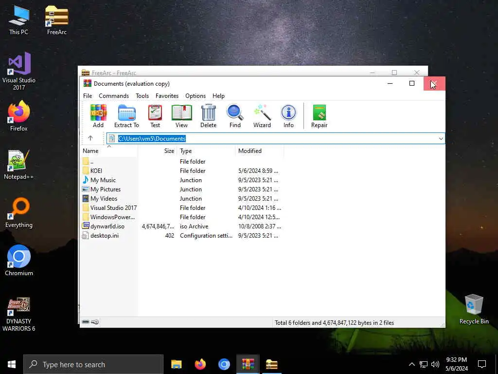Open Recycle Bin on desktop

click(x=474, y=309)
